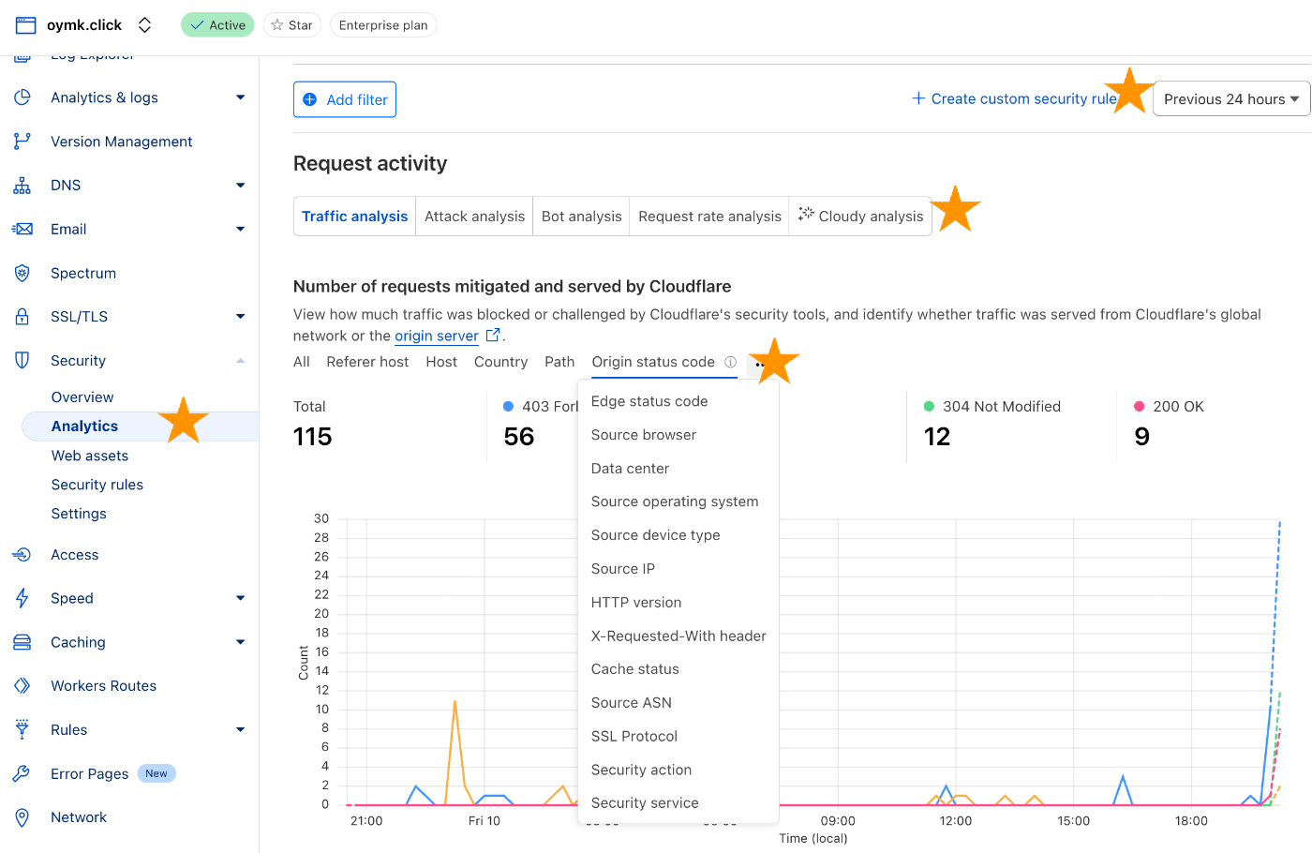Toggle the 200 OK pink legend dot
This screenshot has height=853, width=1312.
1139,406
